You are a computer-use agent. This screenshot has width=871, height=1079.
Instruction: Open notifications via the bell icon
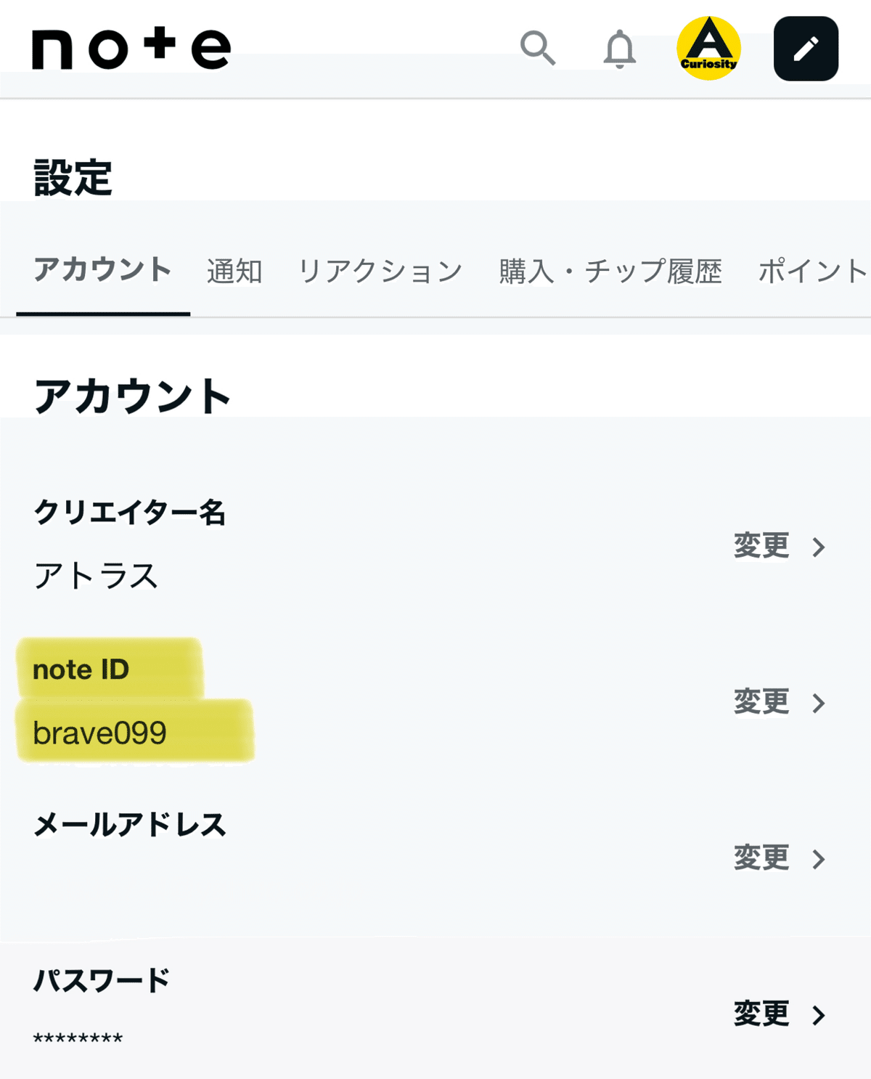click(621, 49)
